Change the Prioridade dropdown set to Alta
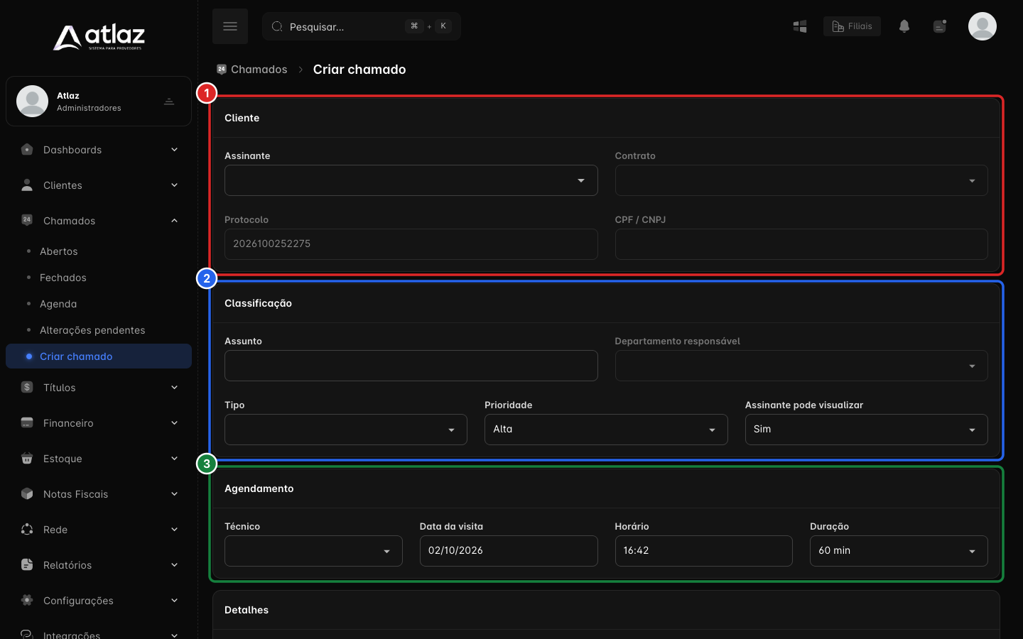 (606, 430)
